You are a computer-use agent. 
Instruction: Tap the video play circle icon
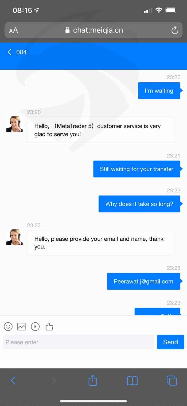[x=35, y=326]
